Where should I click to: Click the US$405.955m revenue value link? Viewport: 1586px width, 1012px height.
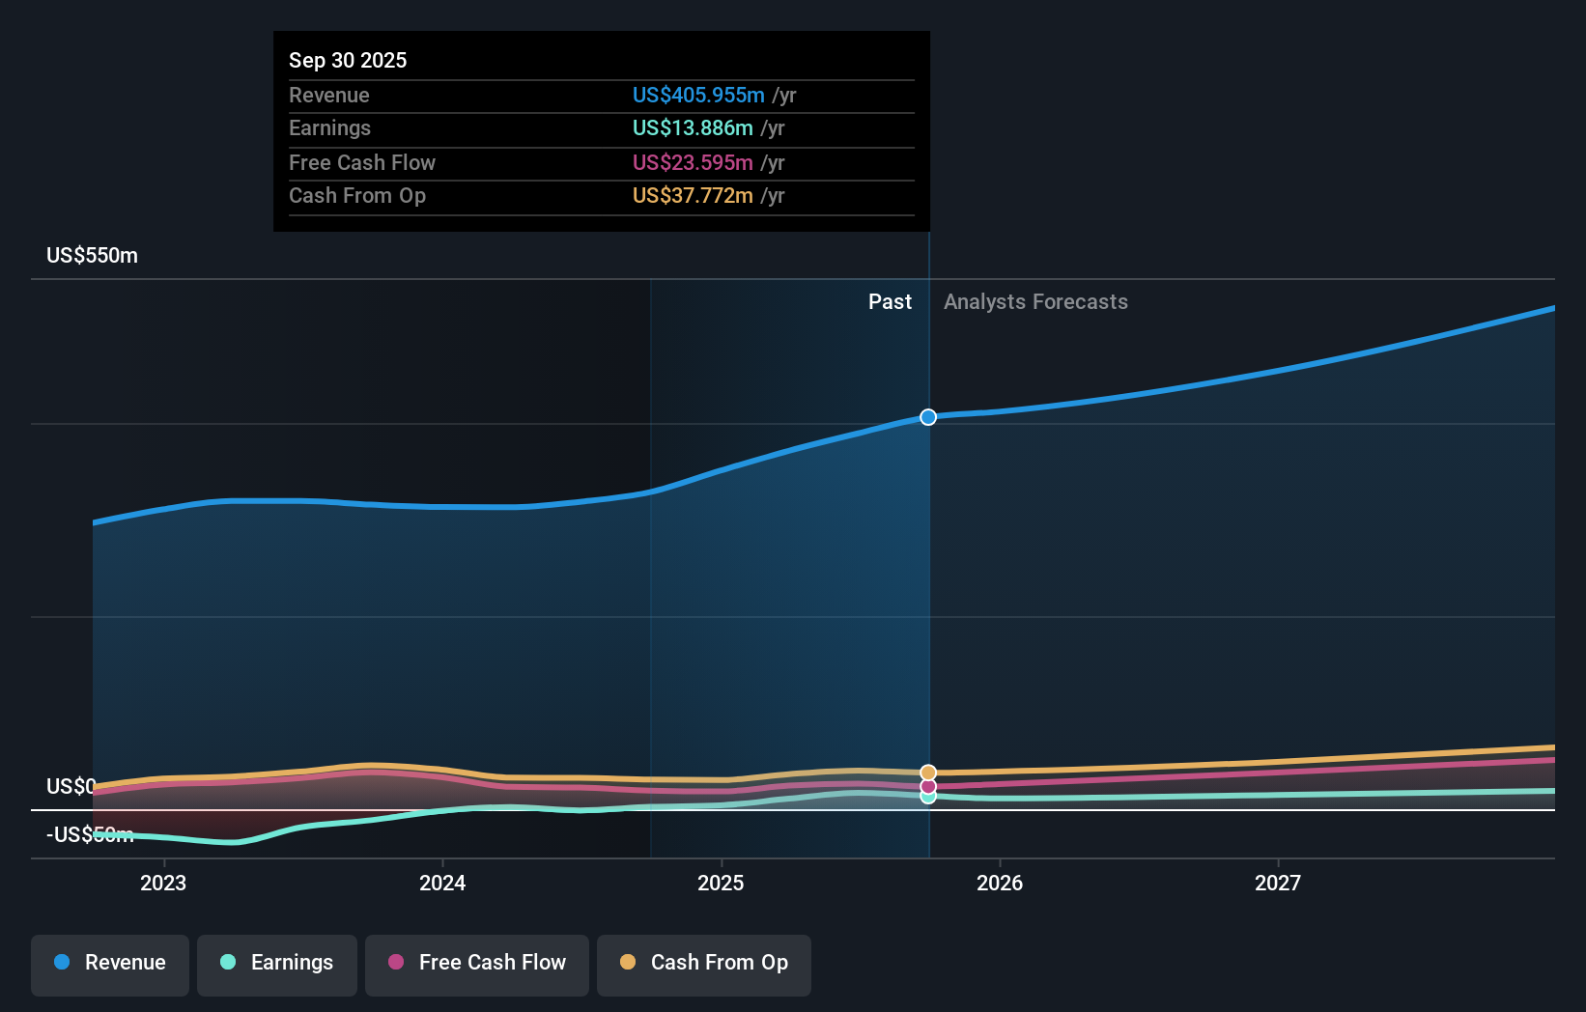click(x=698, y=95)
